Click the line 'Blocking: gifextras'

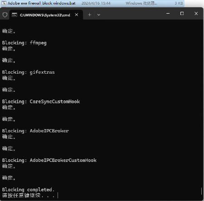(x=29, y=72)
